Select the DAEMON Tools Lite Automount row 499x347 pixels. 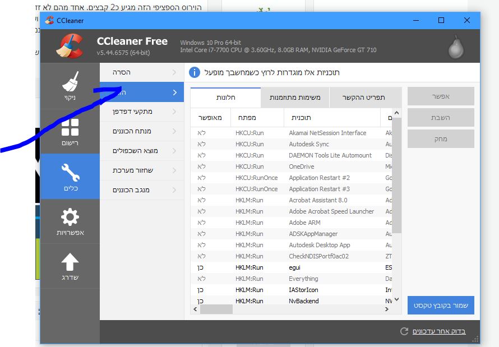click(x=291, y=155)
